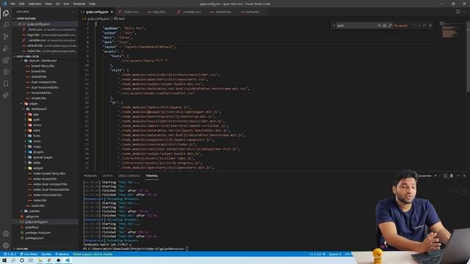
Task: Split the terminal panel
Action: (445, 176)
